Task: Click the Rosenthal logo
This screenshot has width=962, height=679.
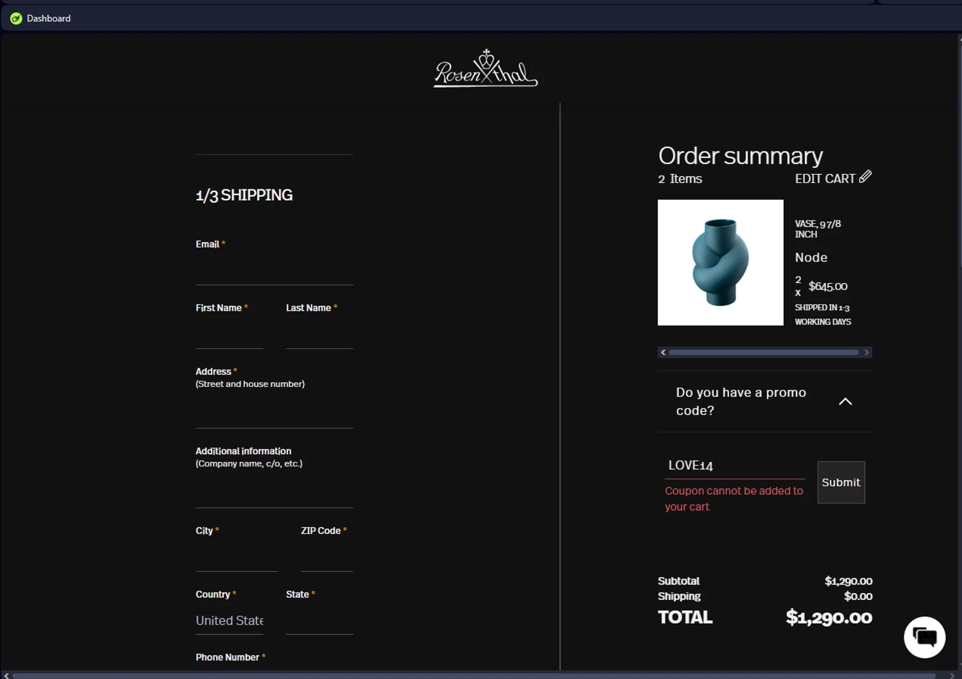Action: [485, 68]
